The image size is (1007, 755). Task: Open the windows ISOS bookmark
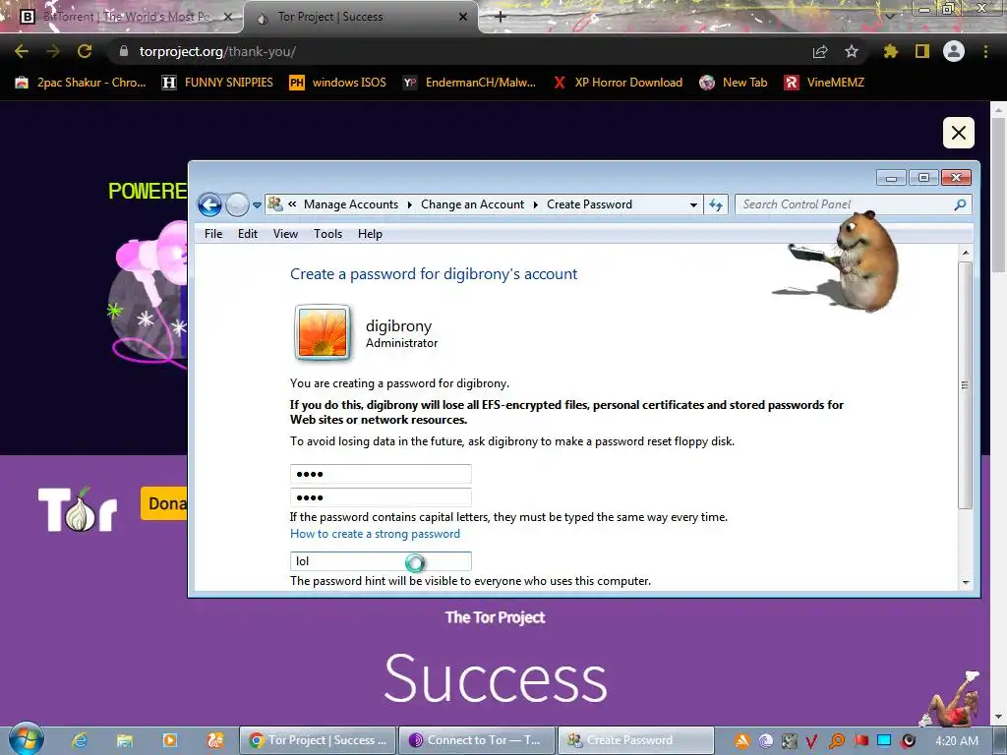tap(338, 83)
